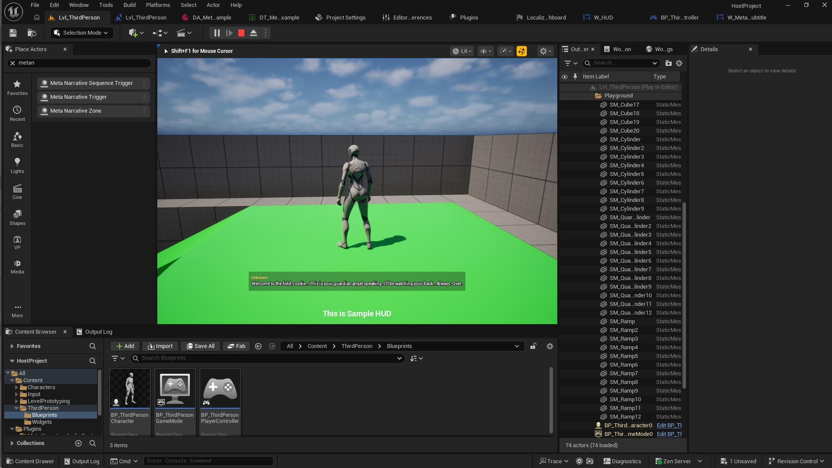Click the Edit BP_Tl link for BP_Third...aracter0
The height and width of the screenshot is (468, 832).
click(669, 425)
